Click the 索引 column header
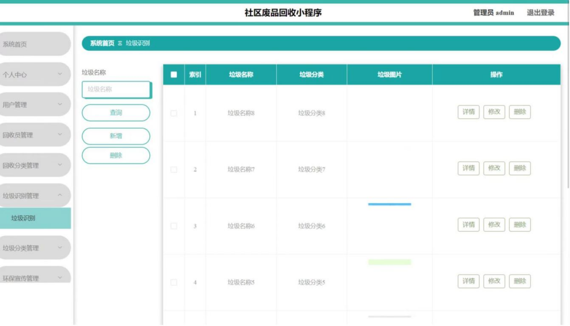Viewport: 570px width, 326px height. pos(195,74)
